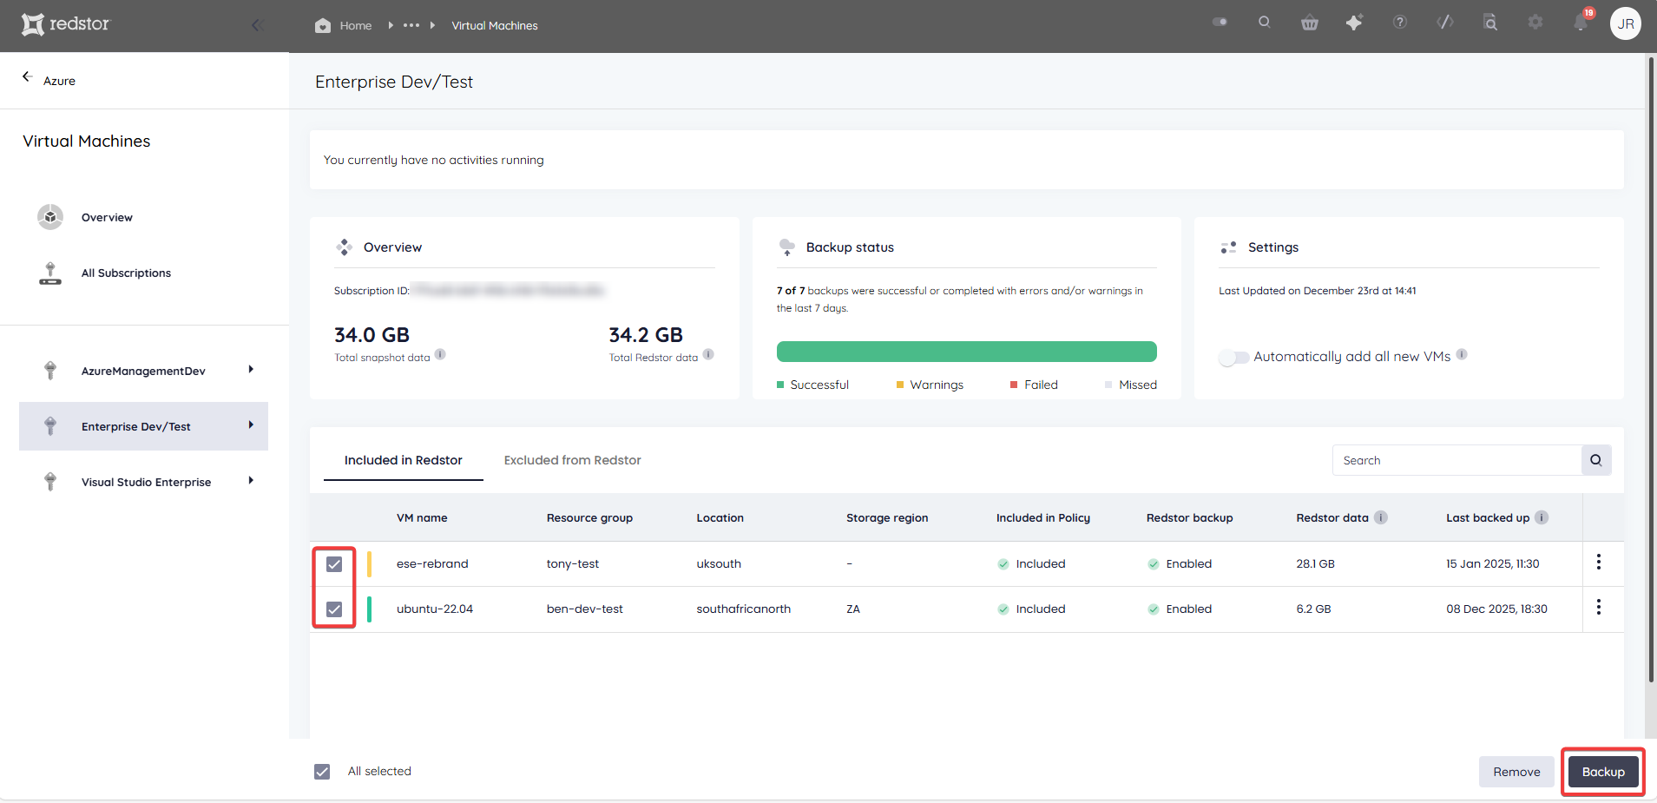Click the magnifier button beside the Search field
The width and height of the screenshot is (1657, 803).
click(1596, 460)
